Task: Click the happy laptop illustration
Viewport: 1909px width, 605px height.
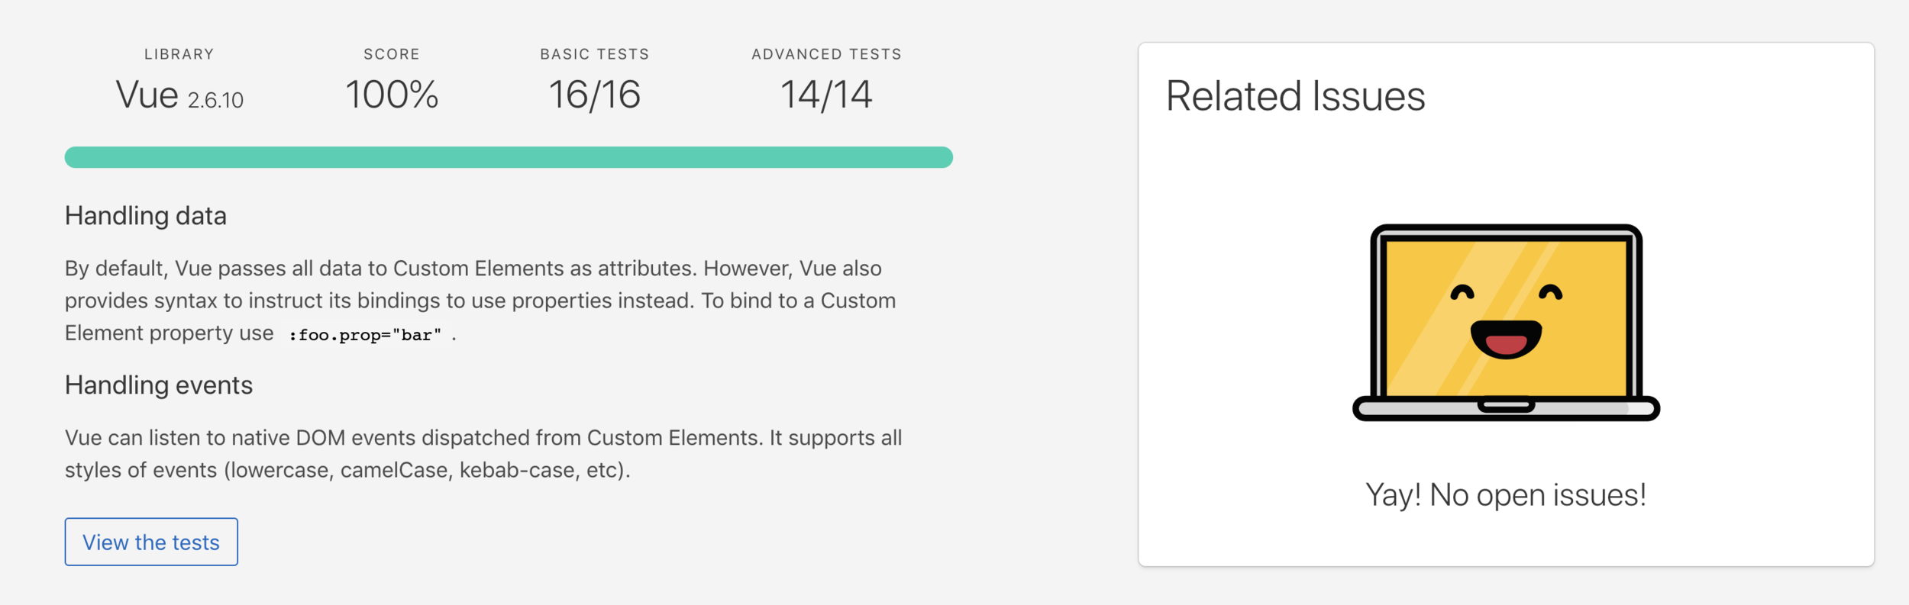Action: pos(1506,322)
